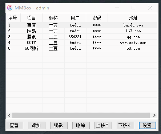Click the **** password cell in 腾讯 row

tap(97, 37)
